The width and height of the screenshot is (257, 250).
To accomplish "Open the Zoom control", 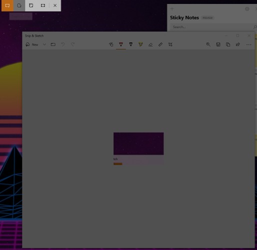I will (x=208, y=44).
